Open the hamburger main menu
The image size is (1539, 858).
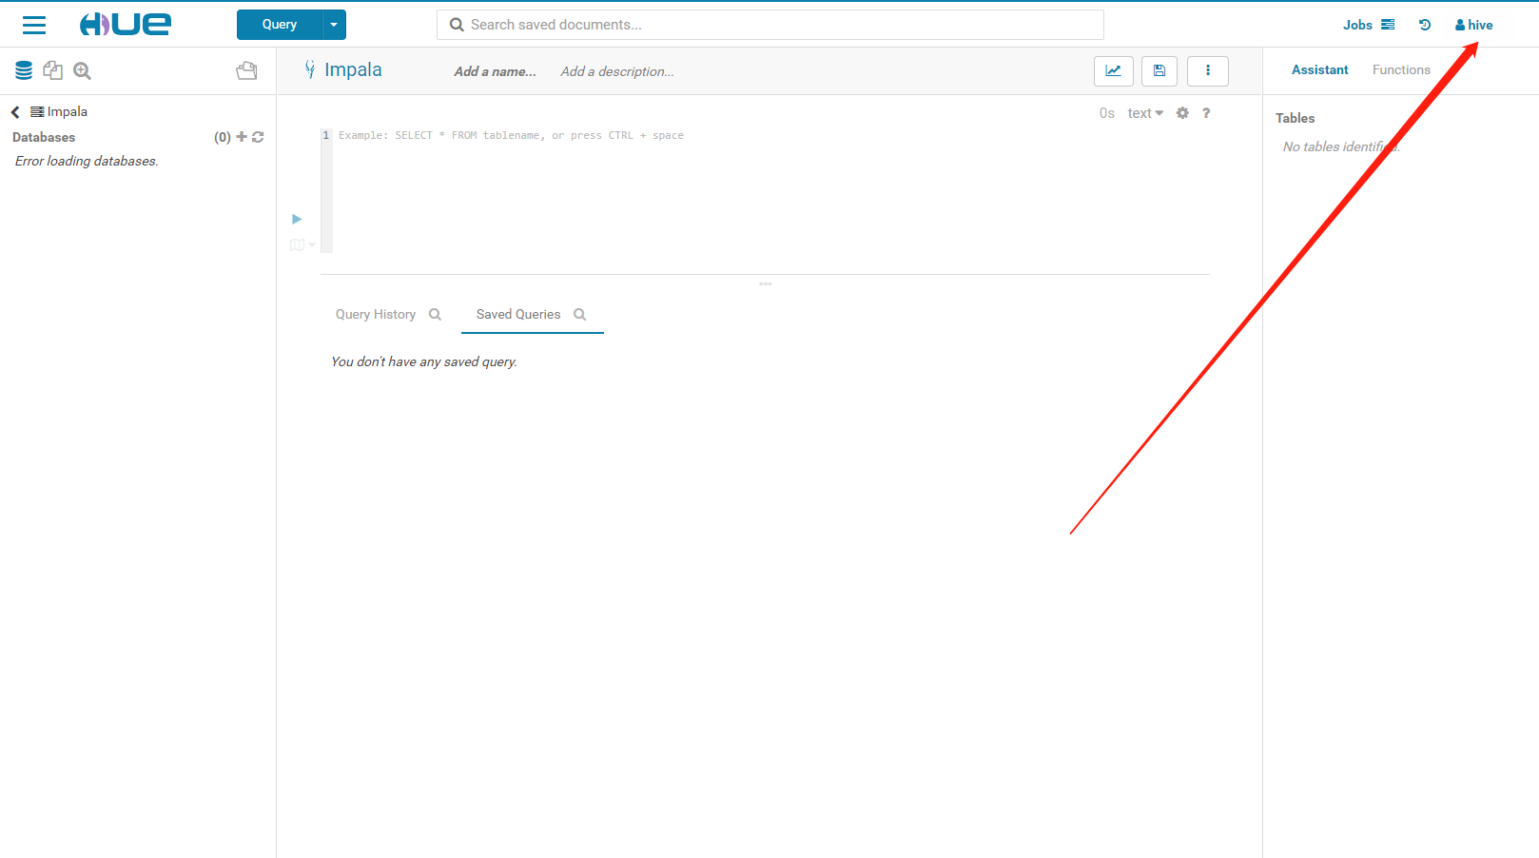[34, 25]
